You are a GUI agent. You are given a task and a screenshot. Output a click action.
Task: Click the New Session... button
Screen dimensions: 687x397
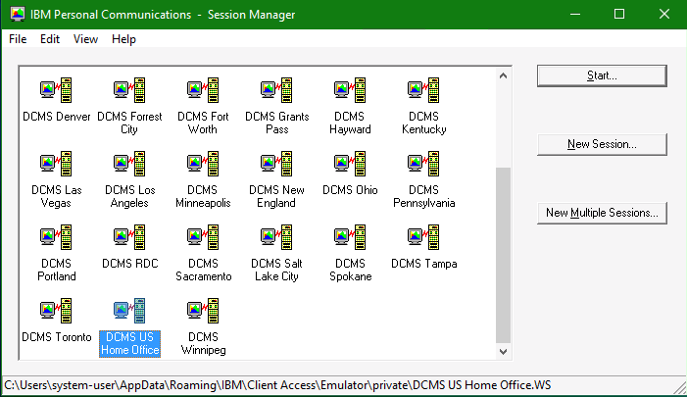(x=602, y=144)
